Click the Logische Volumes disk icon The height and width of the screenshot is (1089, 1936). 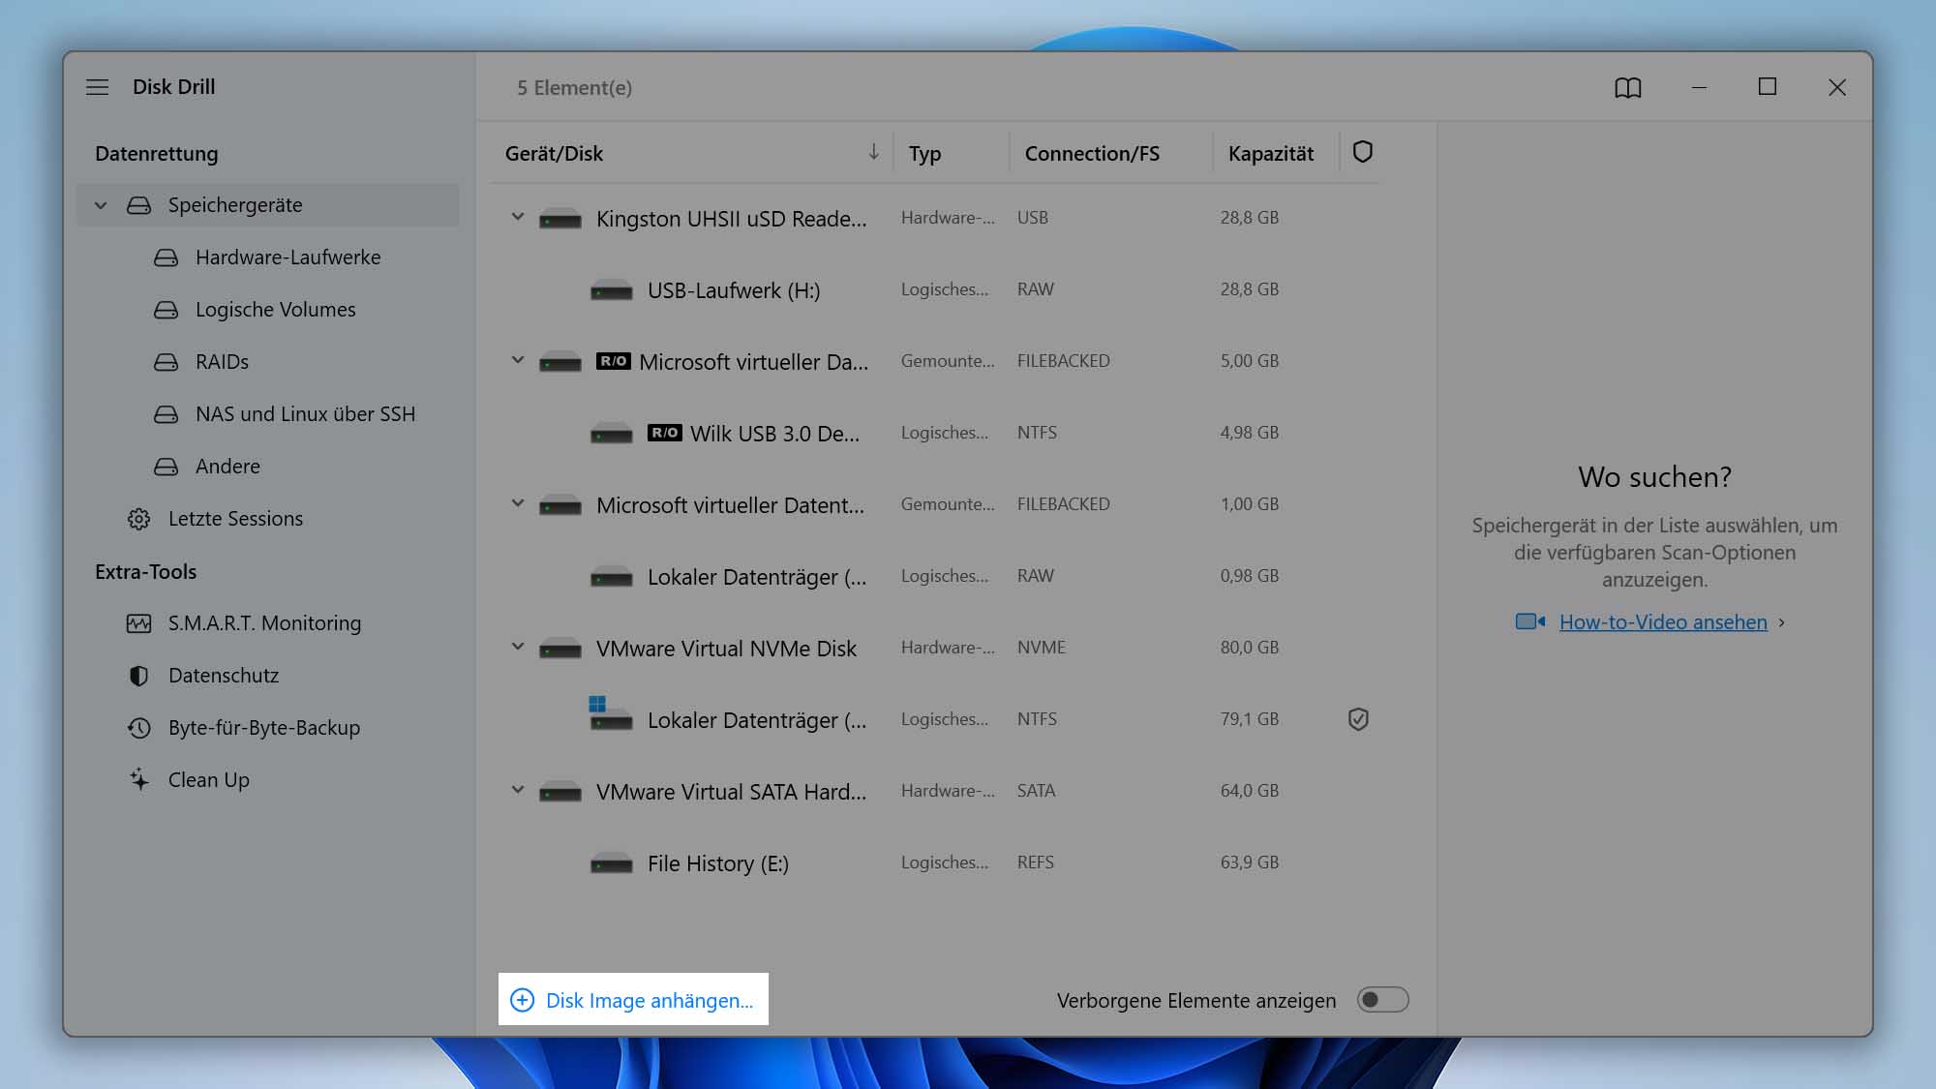166,310
